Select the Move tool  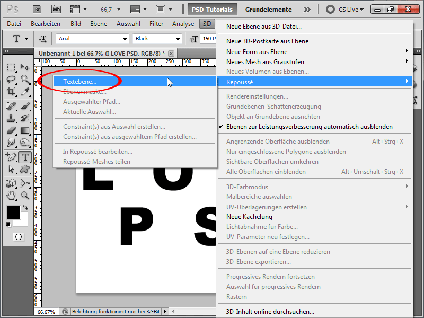[x=25, y=67]
